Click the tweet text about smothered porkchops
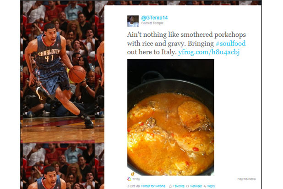Screen dimensions: 283x189 (186, 44)
